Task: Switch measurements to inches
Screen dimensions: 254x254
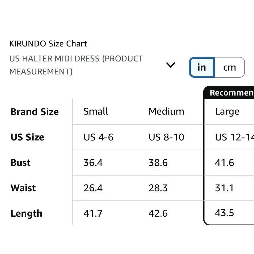Action: coord(202,67)
